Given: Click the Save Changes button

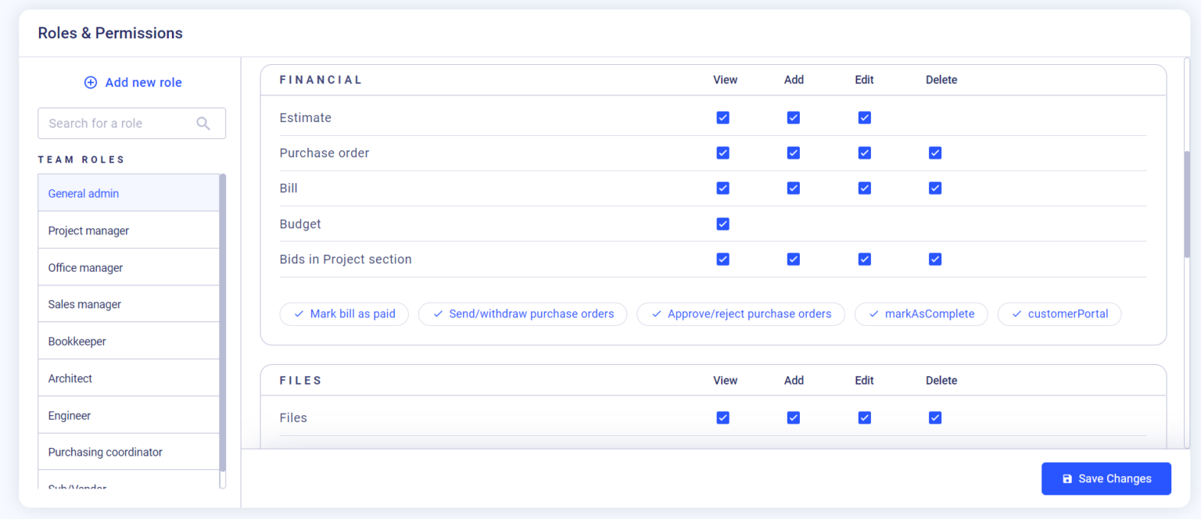Looking at the screenshot, I should click(1106, 479).
